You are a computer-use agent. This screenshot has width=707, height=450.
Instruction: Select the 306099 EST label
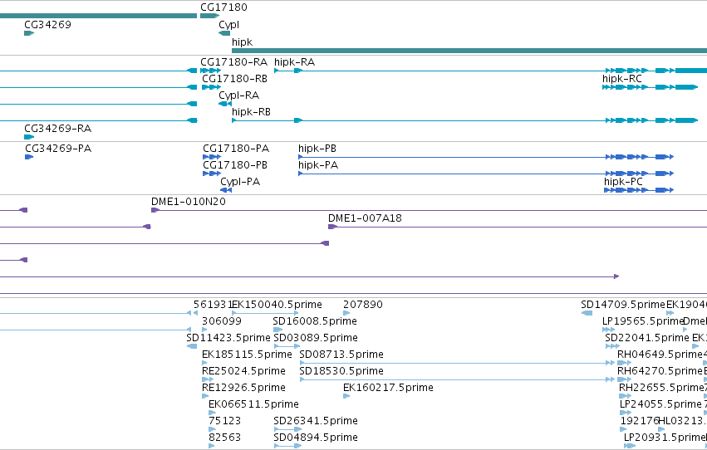(x=221, y=321)
